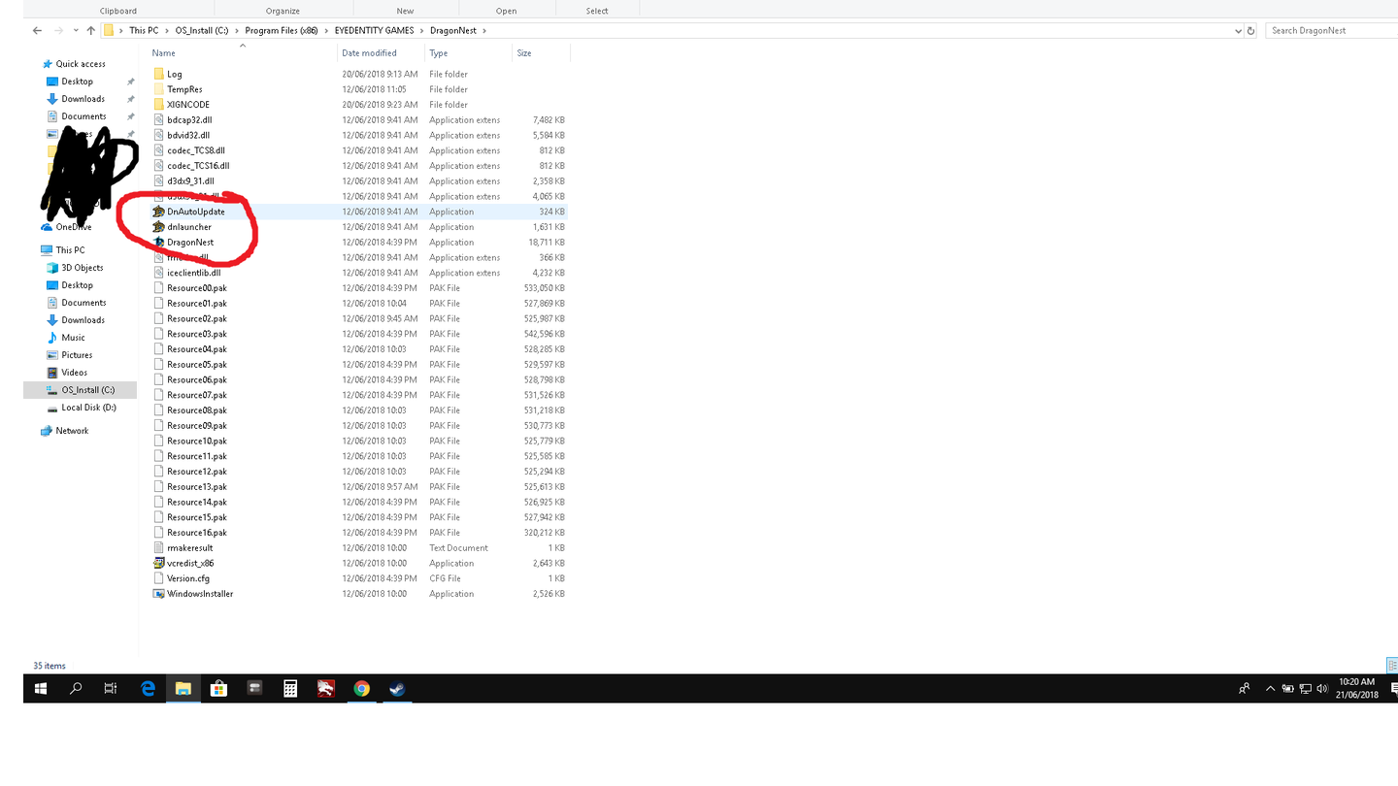The image size is (1398, 786).
Task: Open the Recent locations dropdown arrow
Action: pyautogui.click(x=77, y=30)
